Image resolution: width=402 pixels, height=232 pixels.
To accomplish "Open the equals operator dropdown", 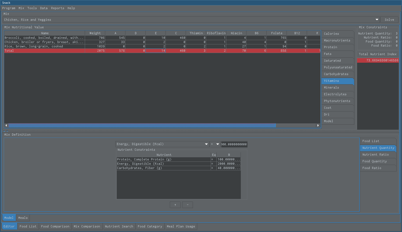I will 215,144.
